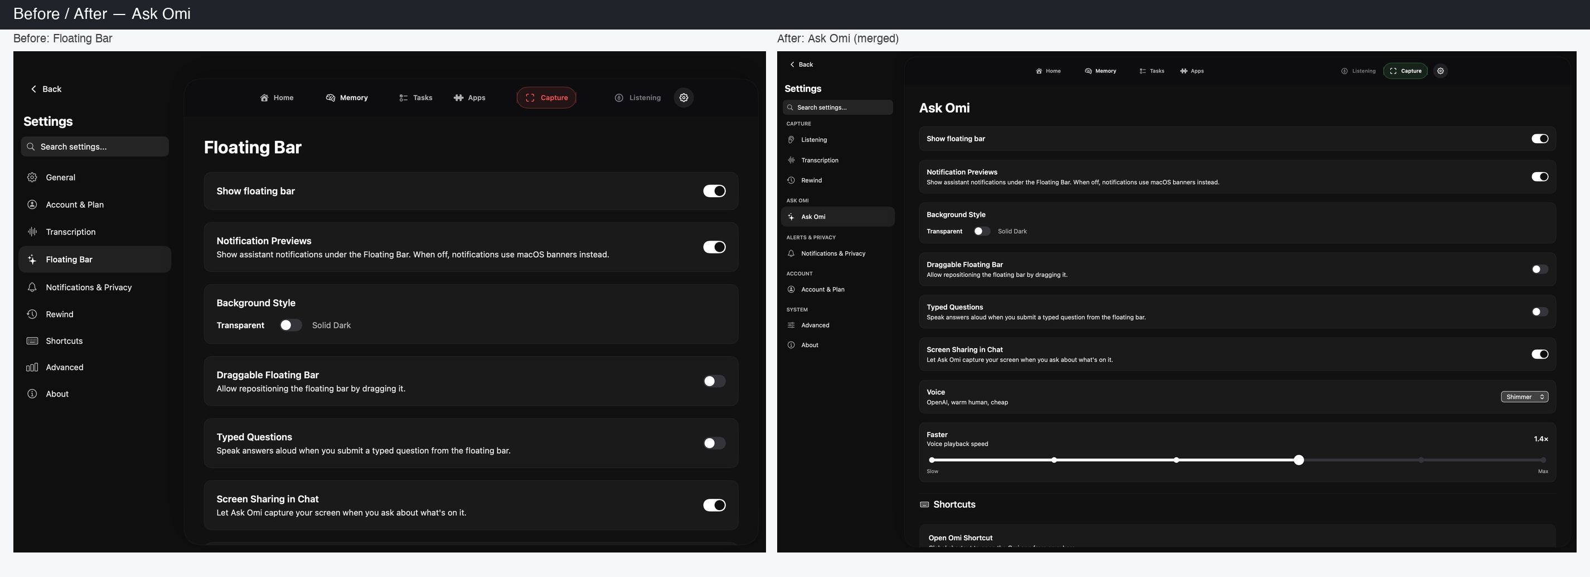Select Listening in Before nav bar
Image resolution: width=1590 pixels, height=577 pixels.
point(638,98)
